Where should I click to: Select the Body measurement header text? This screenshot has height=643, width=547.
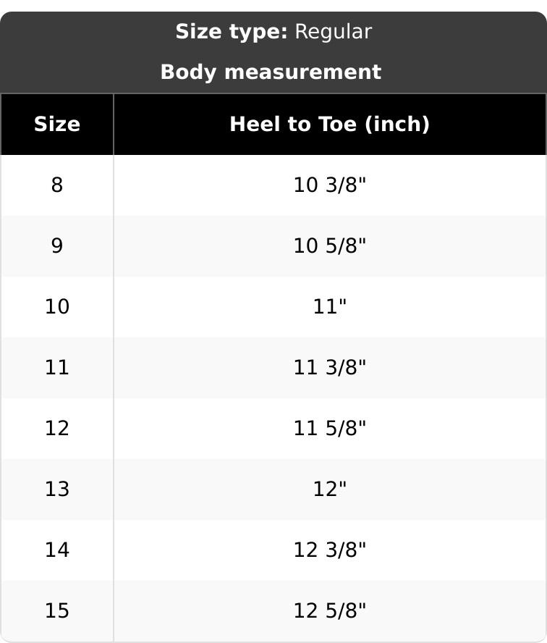point(271,72)
